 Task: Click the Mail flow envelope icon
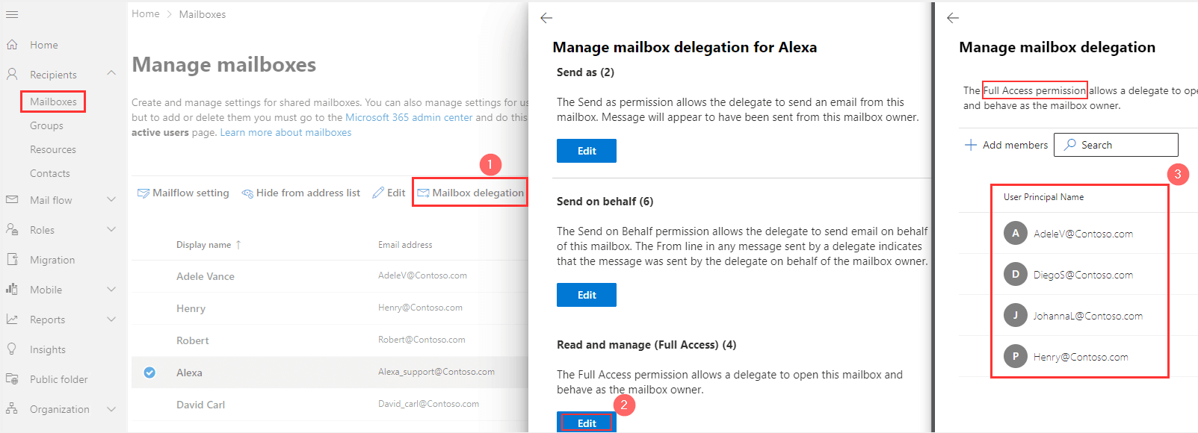click(12, 200)
